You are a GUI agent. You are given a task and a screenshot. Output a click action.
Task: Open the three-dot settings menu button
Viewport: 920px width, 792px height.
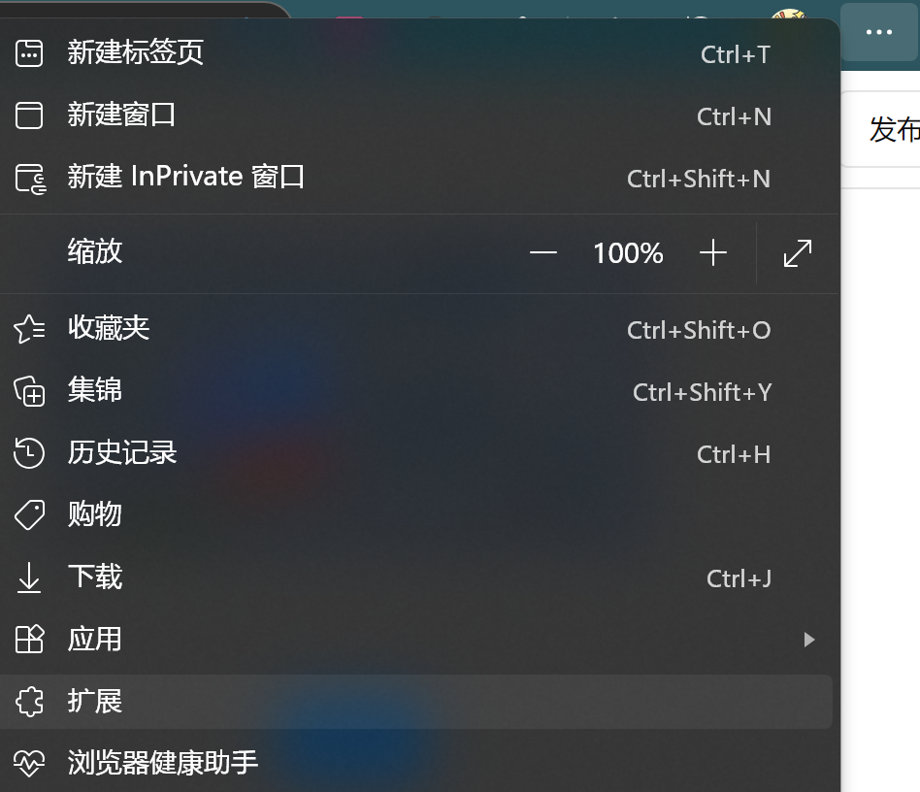tap(879, 32)
